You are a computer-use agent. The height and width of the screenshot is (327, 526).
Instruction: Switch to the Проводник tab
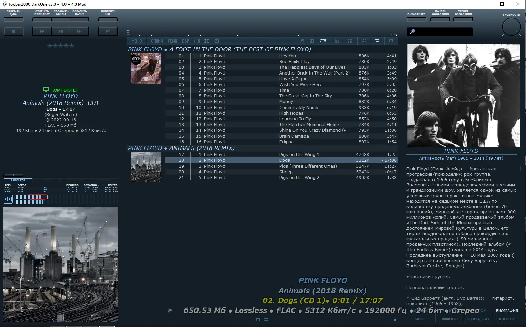click(x=478, y=319)
